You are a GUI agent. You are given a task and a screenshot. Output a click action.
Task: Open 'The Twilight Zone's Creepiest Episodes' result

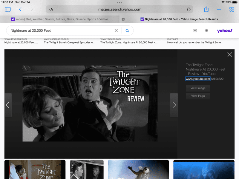point(70,42)
